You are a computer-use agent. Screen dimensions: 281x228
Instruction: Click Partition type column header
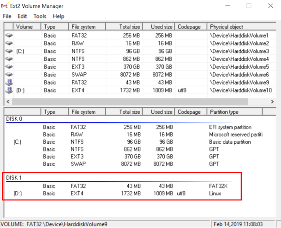pos(234,112)
